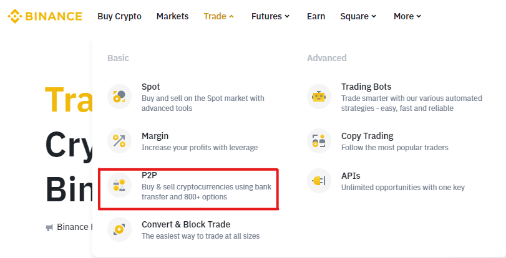Select Earn in the navigation bar

coord(316,16)
